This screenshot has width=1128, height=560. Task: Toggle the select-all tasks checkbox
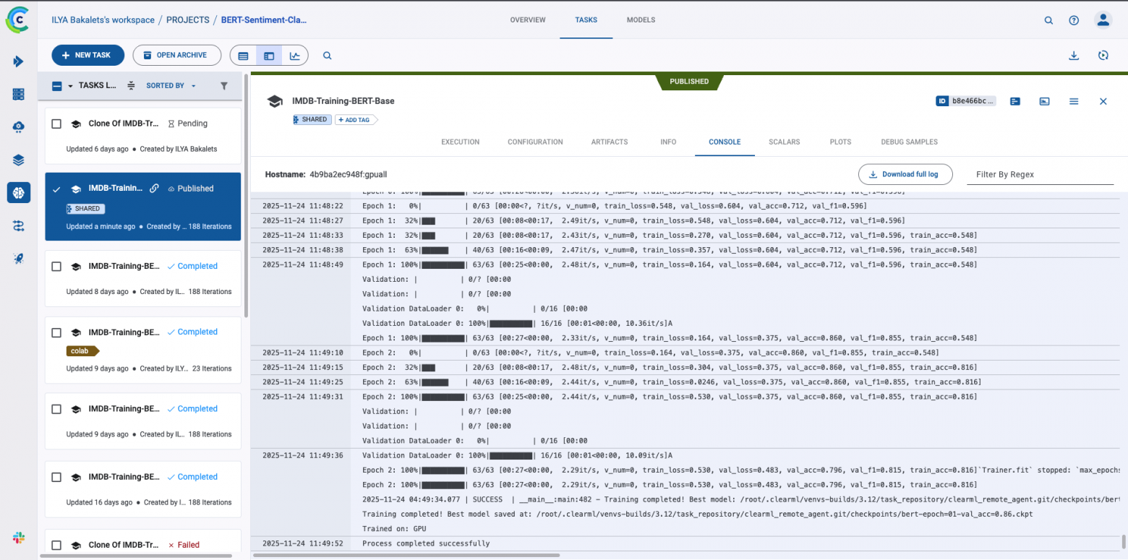[x=57, y=86]
